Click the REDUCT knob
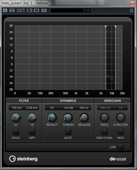This screenshot has width=137, height=170. pyautogui.click(x=52, y=117)
